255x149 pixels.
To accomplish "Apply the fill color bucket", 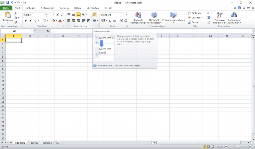I will click(x=53, y=21).
